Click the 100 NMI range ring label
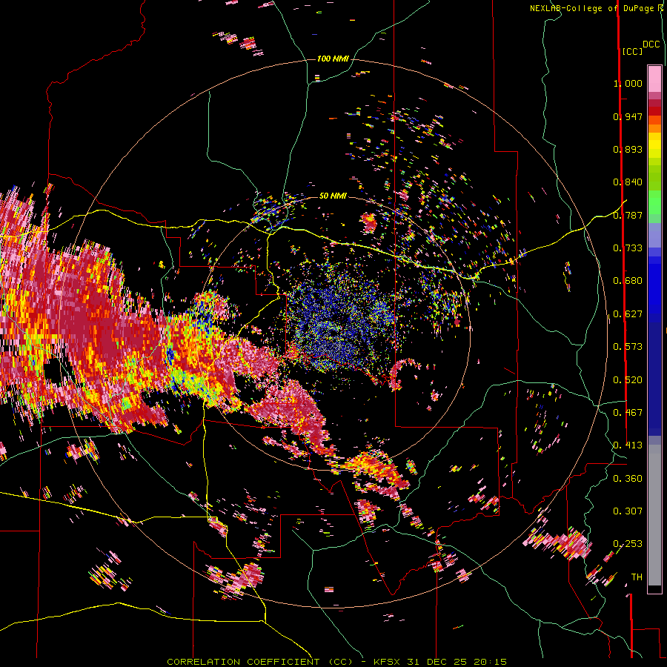Screen dimensions: 667x667 pos(333,59)
